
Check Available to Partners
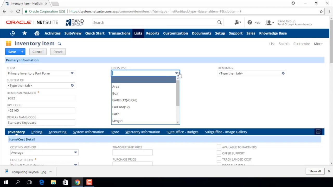click(x=219, y=147)
